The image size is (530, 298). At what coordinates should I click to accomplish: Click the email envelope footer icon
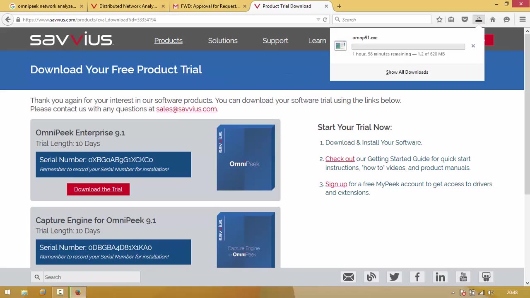(x=348, y=277)
